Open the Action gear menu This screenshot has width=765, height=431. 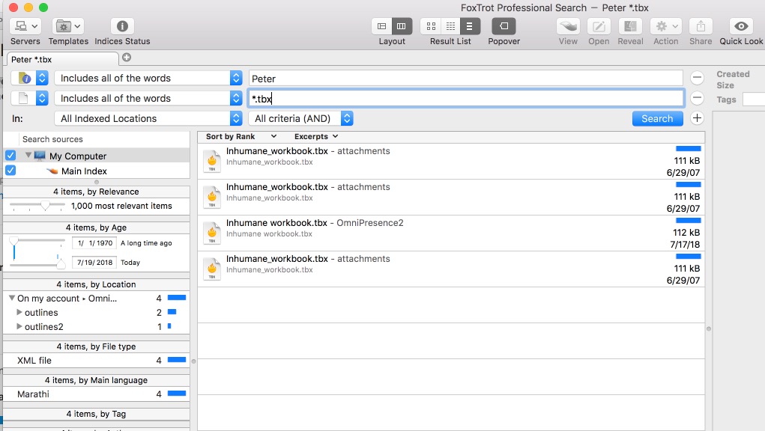666,26
